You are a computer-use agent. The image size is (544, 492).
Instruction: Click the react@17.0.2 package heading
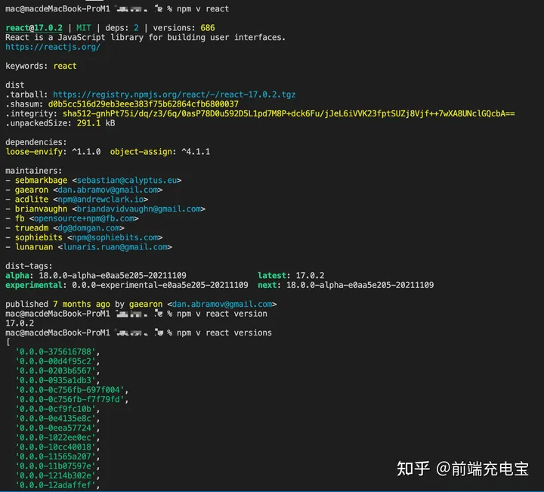pos(34,28)
